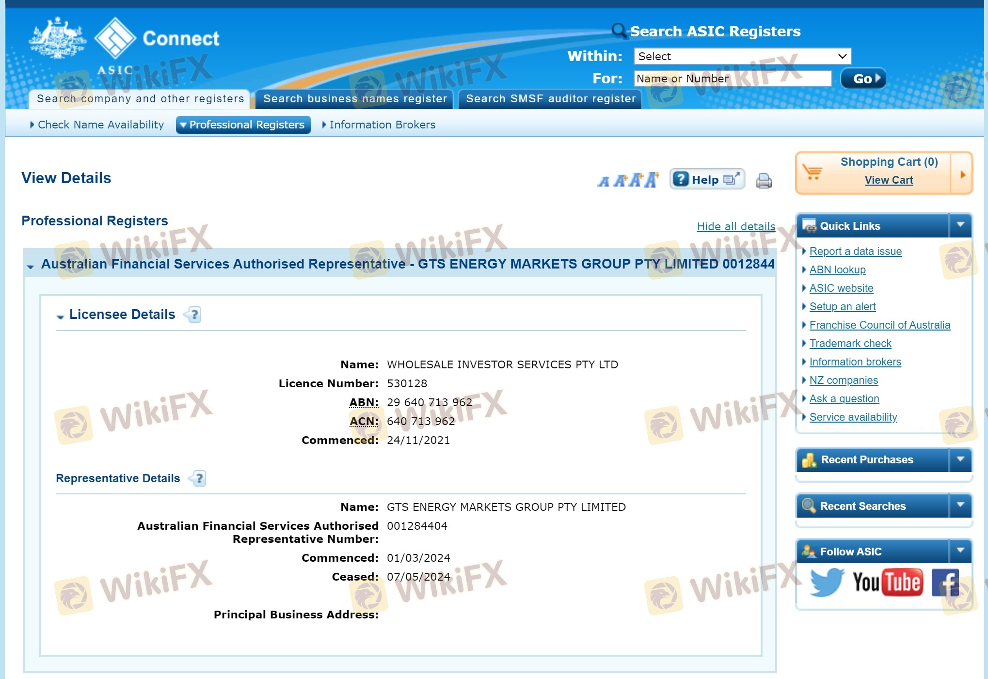Click Hide all details link
Viewport: 988px width, 679px height.
(x=735, y=226)
